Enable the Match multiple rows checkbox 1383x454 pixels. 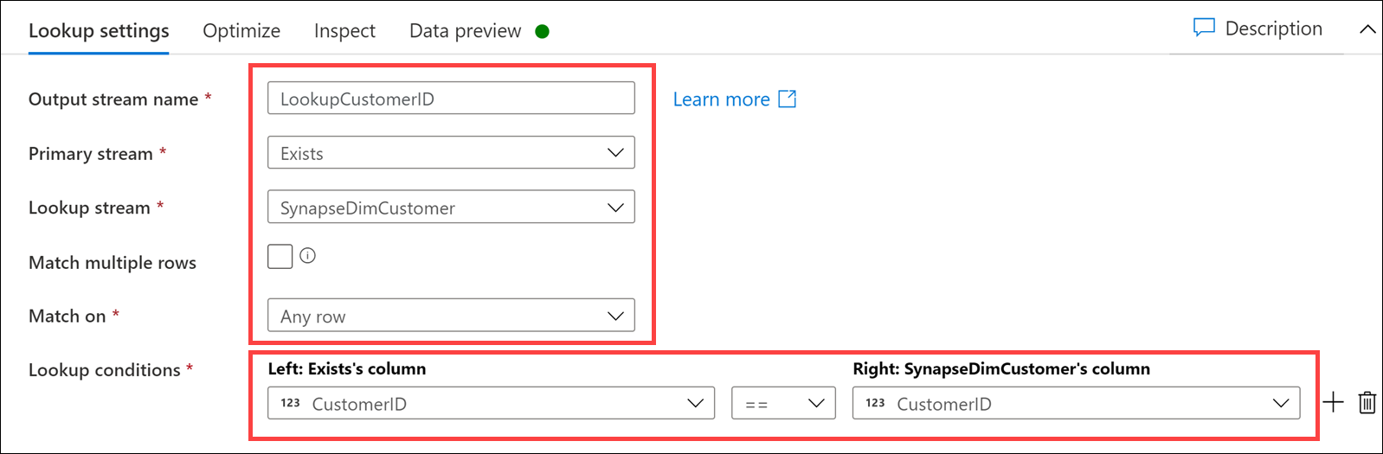click(x=280, y=256)
